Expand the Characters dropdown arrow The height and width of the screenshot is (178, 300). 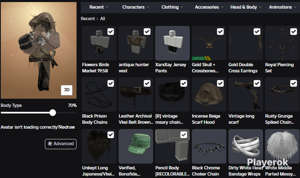click(x=148, y=7)
